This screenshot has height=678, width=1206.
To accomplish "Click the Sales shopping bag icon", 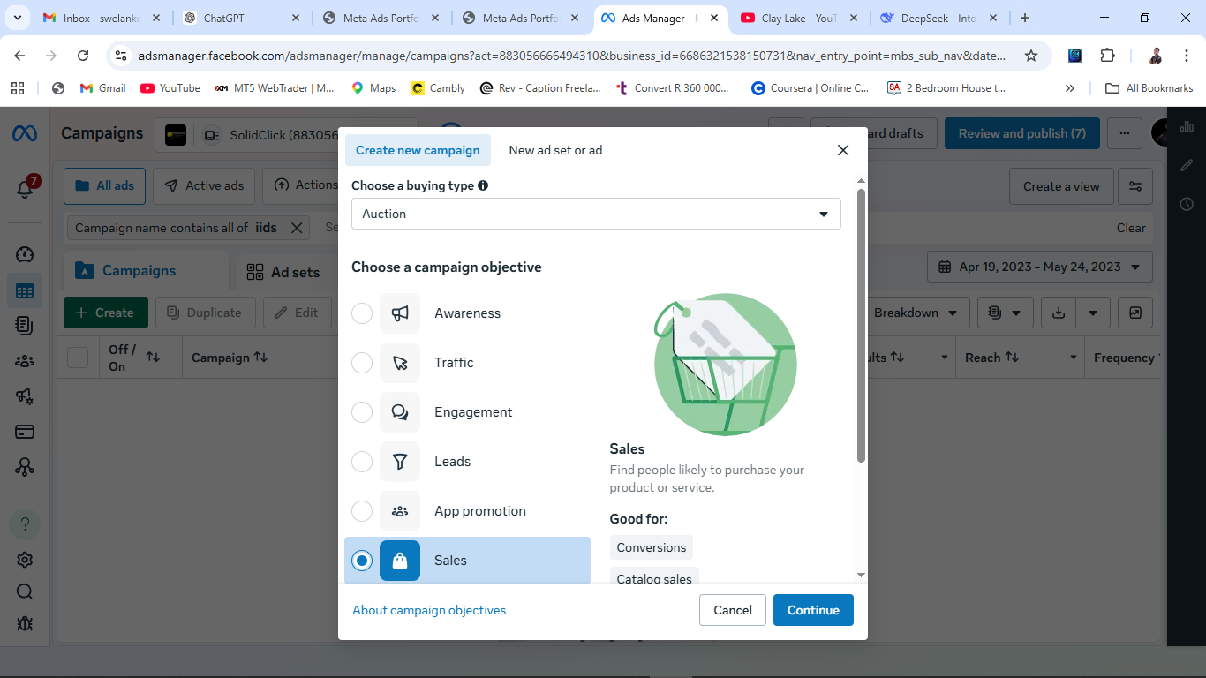I will pyautogui.click(x=400, y=561).
